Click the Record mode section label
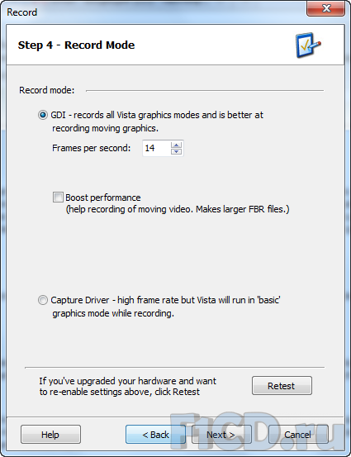Viewport: 351px width, 457px height. point(47,90)
